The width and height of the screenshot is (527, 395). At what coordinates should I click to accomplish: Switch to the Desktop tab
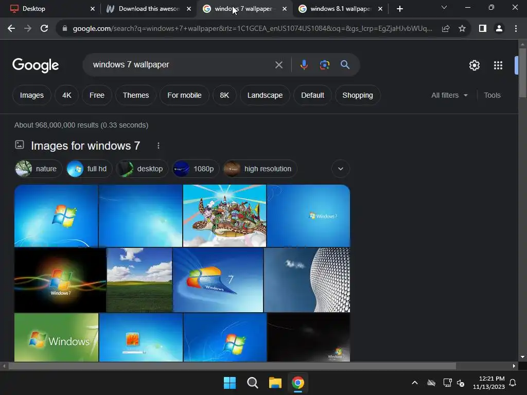tap(48, 9)
